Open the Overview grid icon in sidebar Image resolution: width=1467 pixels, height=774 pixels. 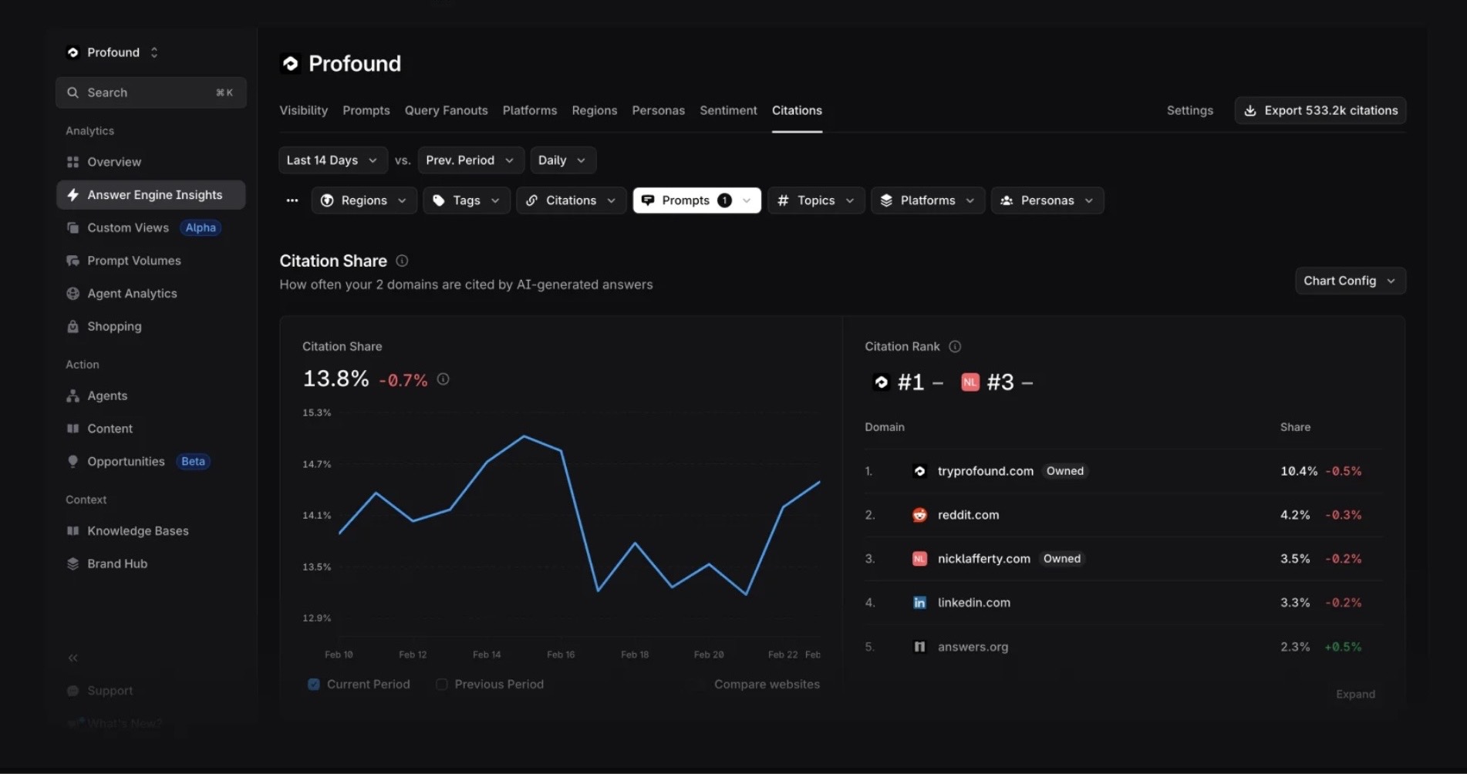point(73,162)
